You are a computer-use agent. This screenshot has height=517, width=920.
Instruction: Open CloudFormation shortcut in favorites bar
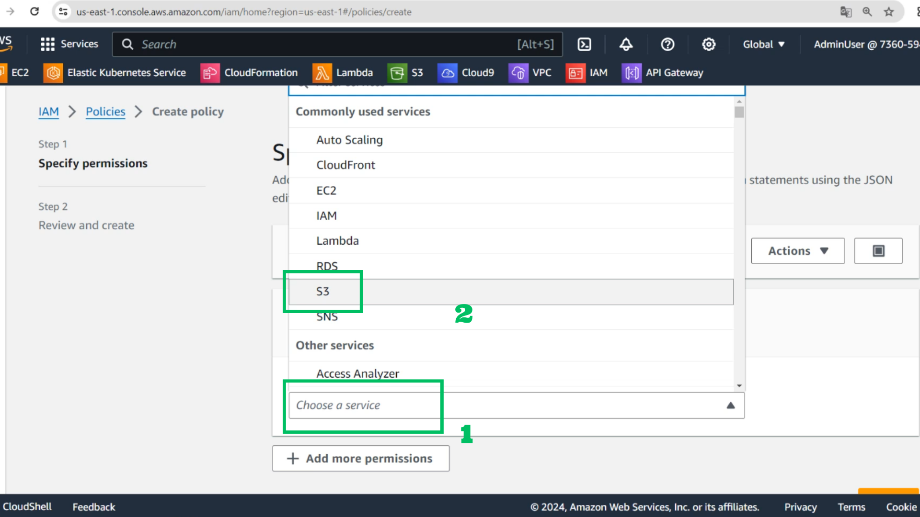(249, 73)
